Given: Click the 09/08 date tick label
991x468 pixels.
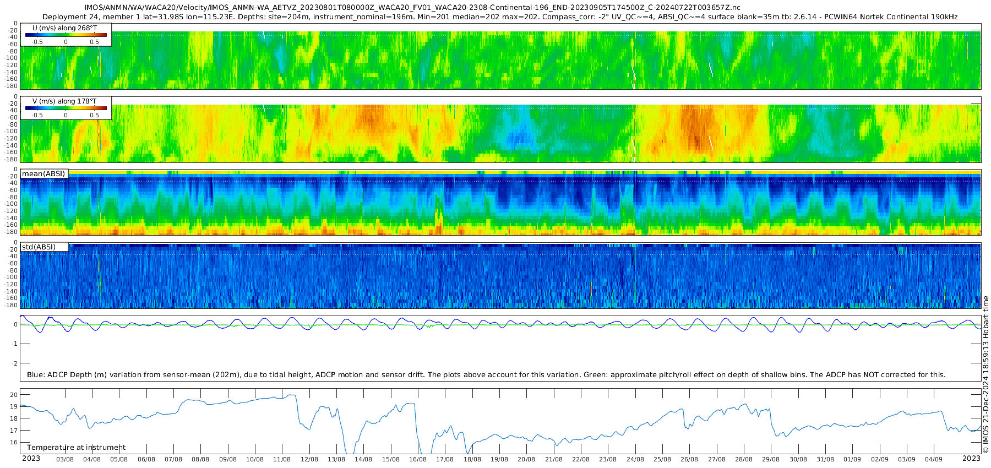Looking at the screenshot, I should (228, 460).
